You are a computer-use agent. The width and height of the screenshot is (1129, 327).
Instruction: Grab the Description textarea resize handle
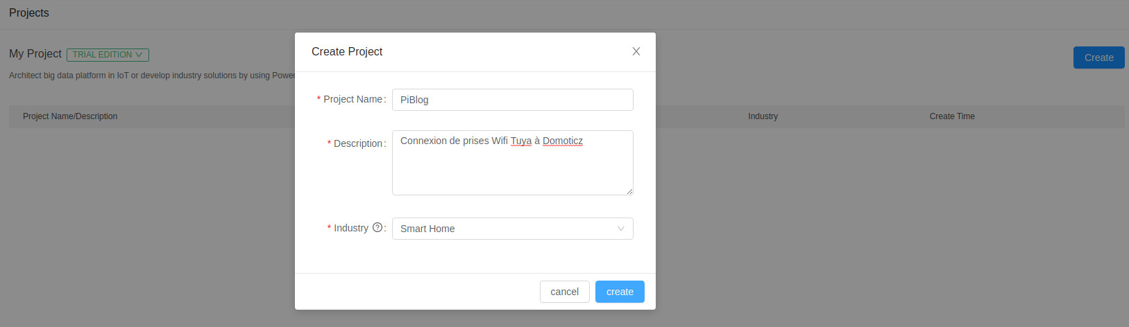[629, 191]
